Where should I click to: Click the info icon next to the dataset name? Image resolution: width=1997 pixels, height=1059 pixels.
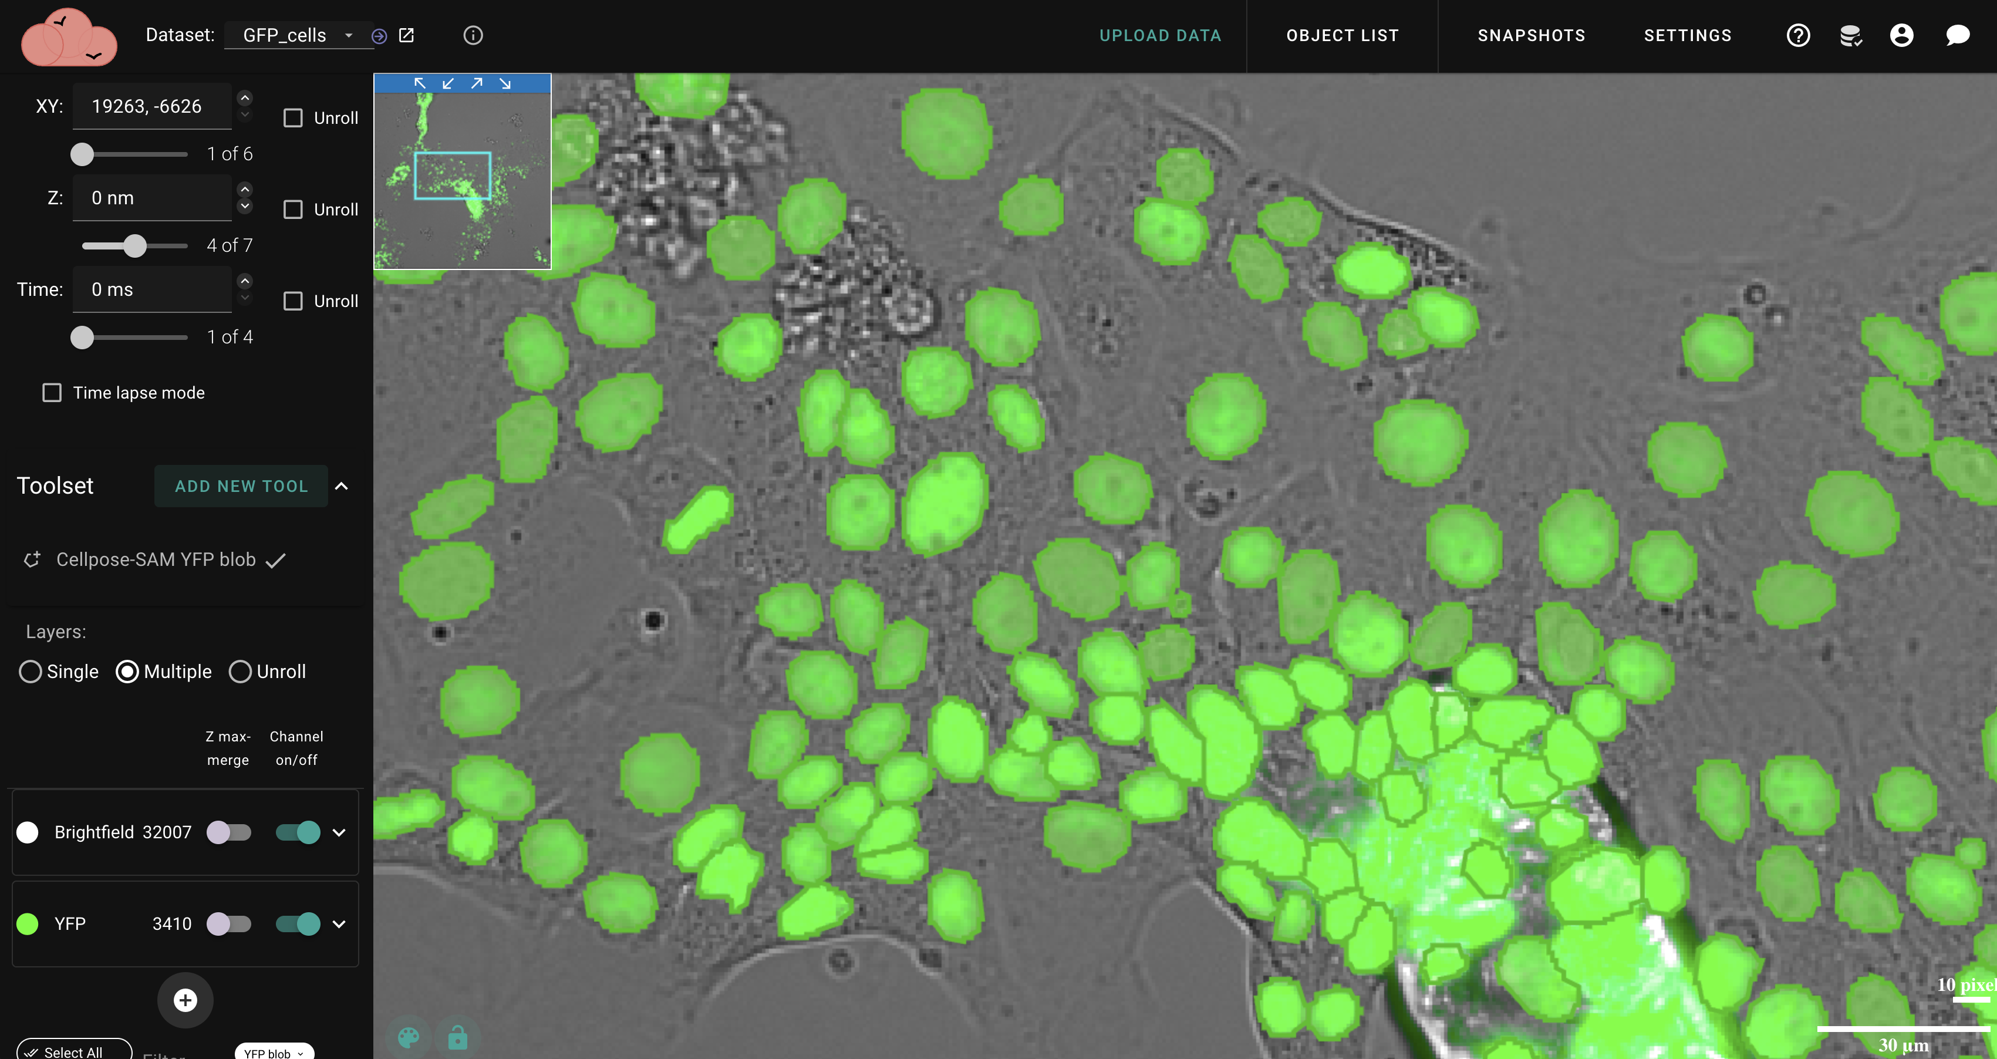(473, 35)
